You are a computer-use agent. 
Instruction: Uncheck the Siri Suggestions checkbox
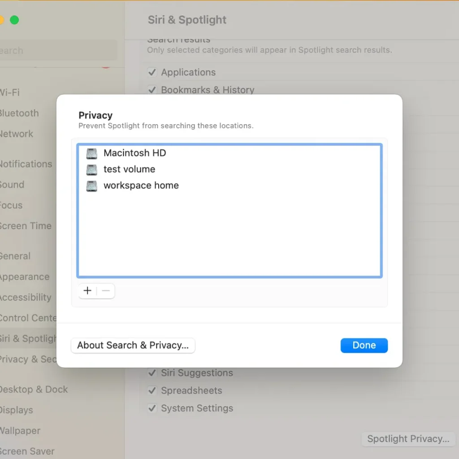[152, 372]
